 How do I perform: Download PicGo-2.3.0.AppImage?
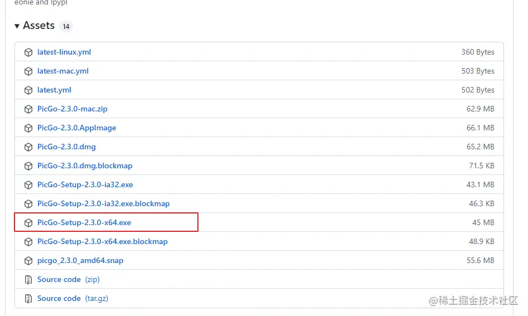pyautogui.click(x=77, y=128)
